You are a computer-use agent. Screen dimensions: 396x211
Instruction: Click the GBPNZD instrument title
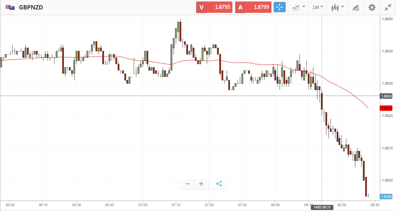(31, 7)
